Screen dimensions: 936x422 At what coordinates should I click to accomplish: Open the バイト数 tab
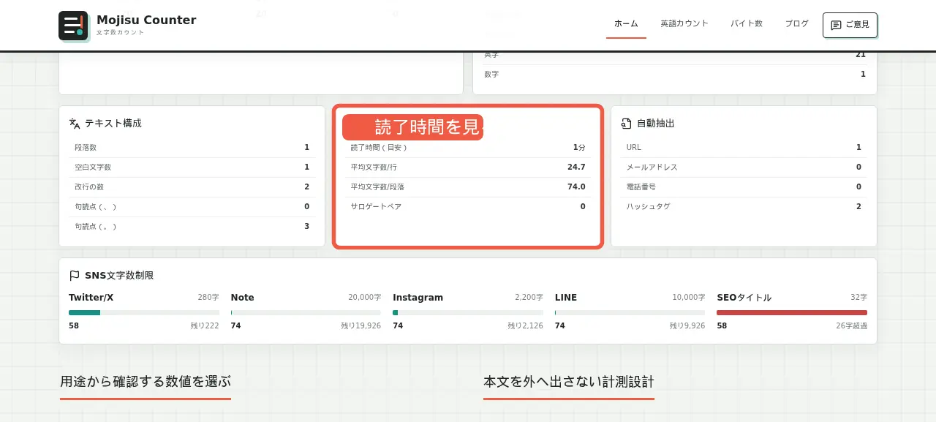[x=747, y=23]
